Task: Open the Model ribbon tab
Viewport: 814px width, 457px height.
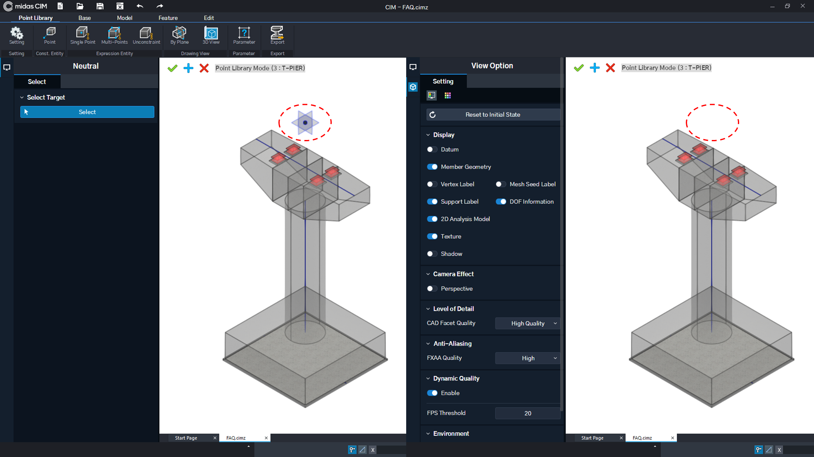Action: (125, 18)
